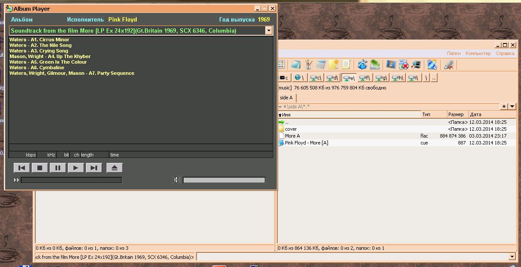Click the Альбом label

[22, 19]
